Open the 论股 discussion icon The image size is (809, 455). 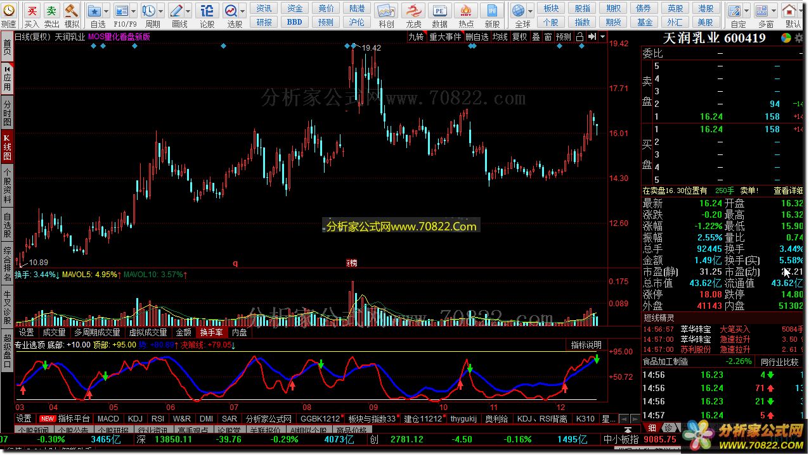tap(206, 11)
